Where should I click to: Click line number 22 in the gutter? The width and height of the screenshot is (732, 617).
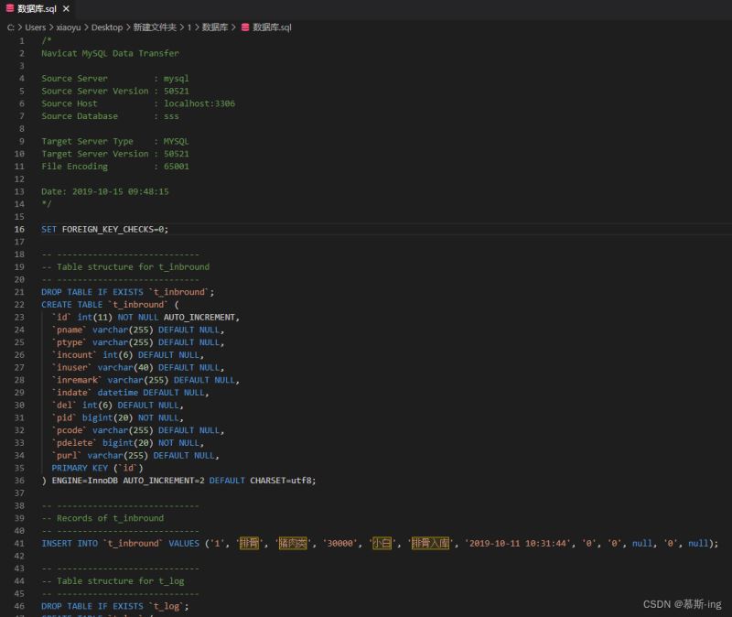tap(19, 305)
